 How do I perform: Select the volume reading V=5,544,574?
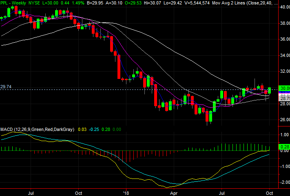coord(197,3)
